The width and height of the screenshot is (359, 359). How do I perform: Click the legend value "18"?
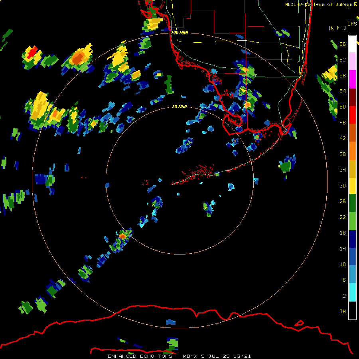click(343, 233)
